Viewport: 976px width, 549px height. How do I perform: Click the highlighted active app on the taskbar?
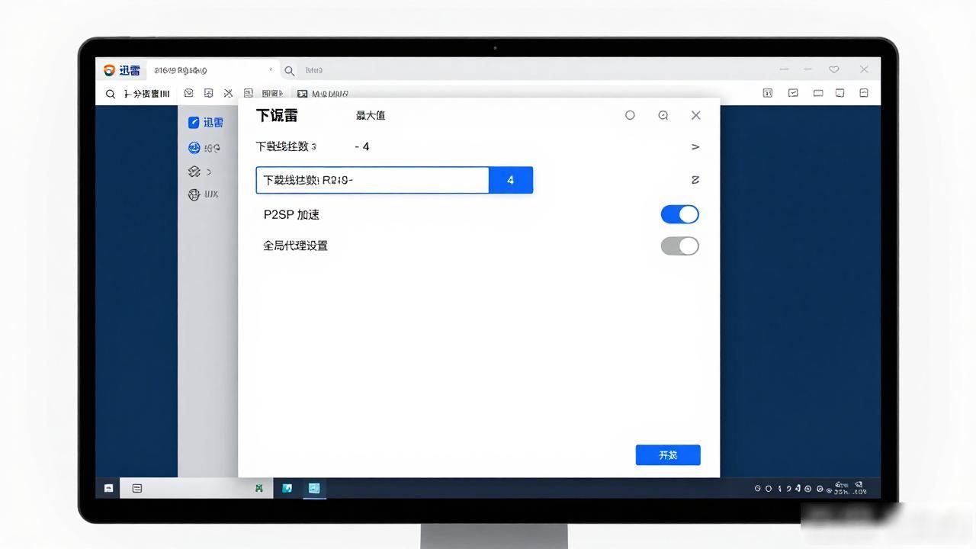pyautogui.click(x=313, y=488)
